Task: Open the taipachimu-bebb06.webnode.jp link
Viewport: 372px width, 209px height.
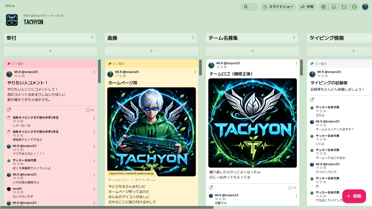Action: click(x=132, y=173)
